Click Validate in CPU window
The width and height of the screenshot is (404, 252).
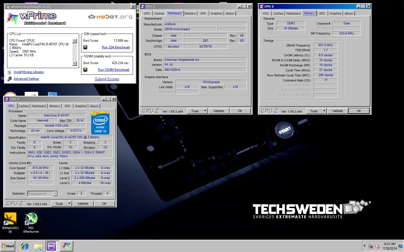click(83, 204)
